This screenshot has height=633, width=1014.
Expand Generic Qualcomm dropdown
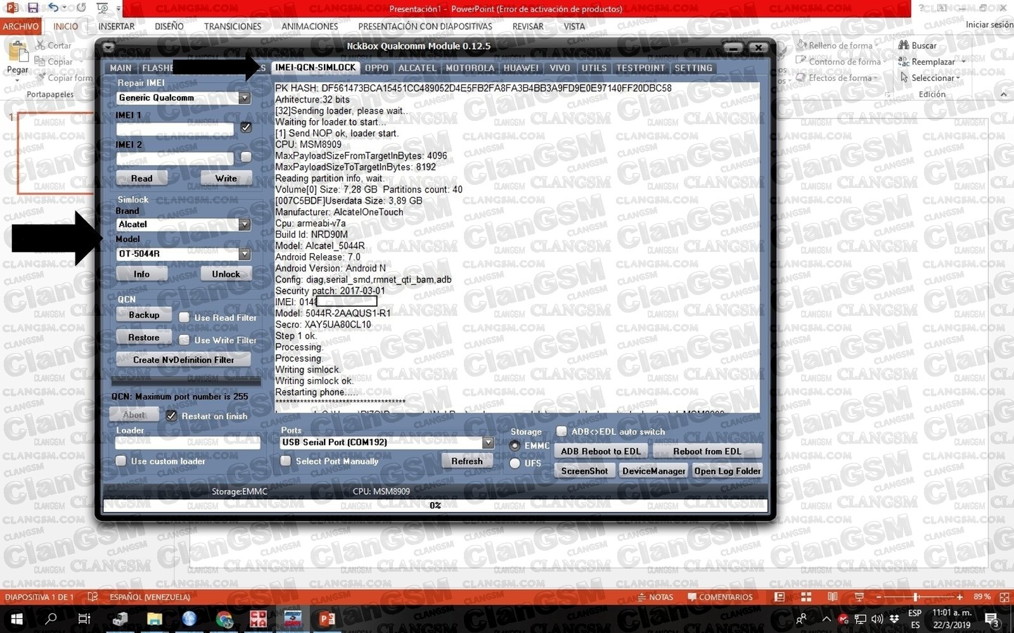pos(245,98)
